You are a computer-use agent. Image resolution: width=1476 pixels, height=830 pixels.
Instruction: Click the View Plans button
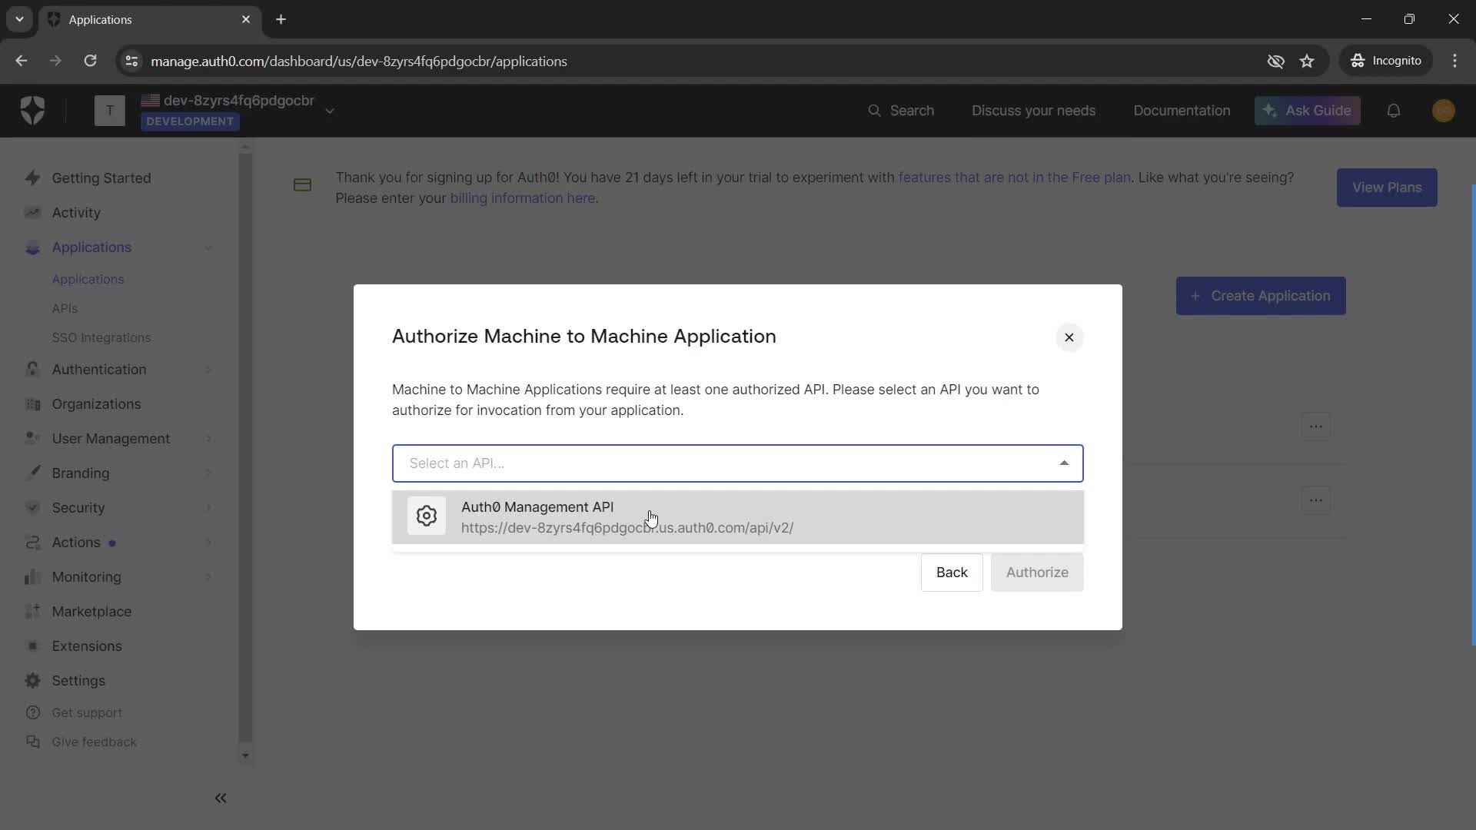click(1387, 188)
